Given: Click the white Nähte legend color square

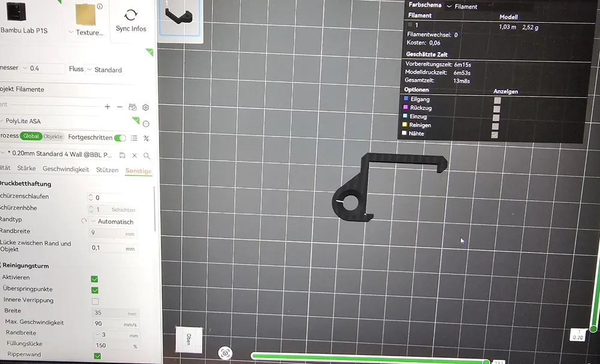Looking at the screenshot, I should [x=404, y=133].
